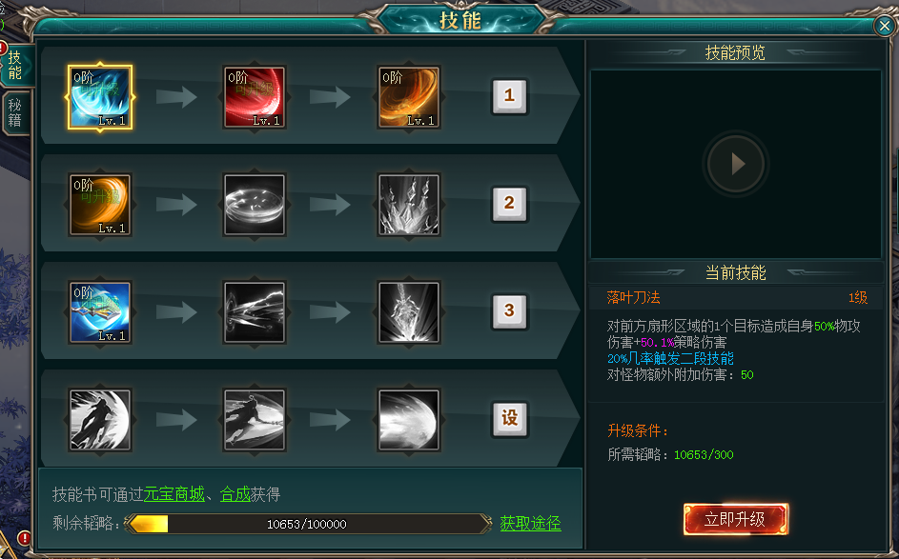Click the locked gray disc skill in row two
This screenshot has height=559, width=899.
tap(255, 205)
